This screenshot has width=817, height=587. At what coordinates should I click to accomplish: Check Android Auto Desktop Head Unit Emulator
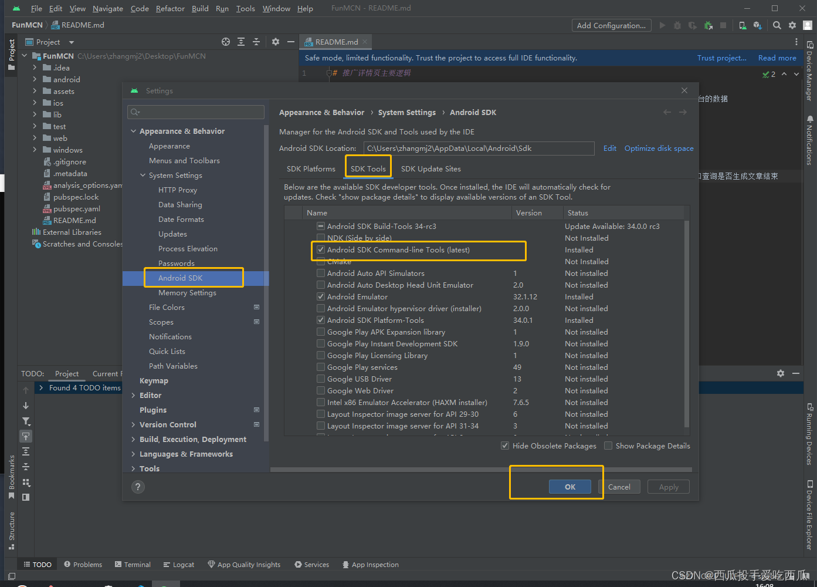coord(321,285)
